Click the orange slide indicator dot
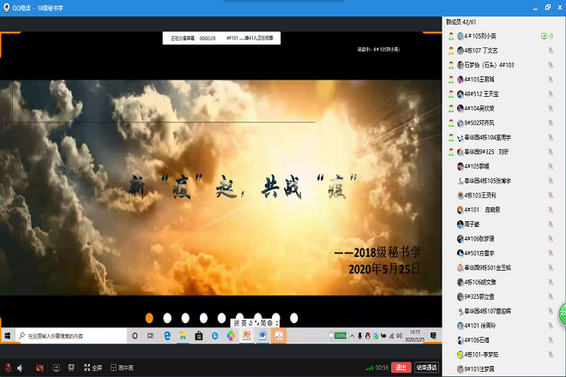The width and height of the screenshot is (566, 377). click(149, 318)
